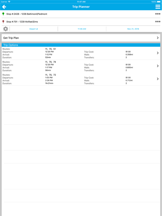The height and width of the screenshot is (216, 162).
Task: Tap duration 56min
Action: pyautogui.click(x=48, y=70)
